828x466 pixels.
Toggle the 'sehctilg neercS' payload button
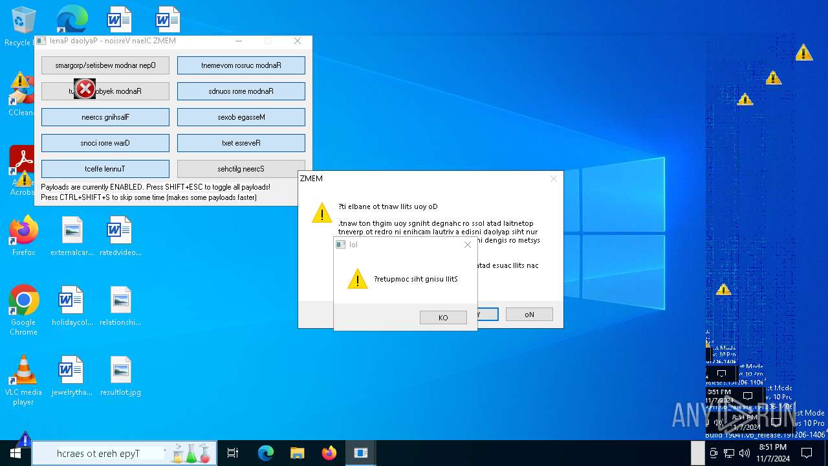pos(241,169)
